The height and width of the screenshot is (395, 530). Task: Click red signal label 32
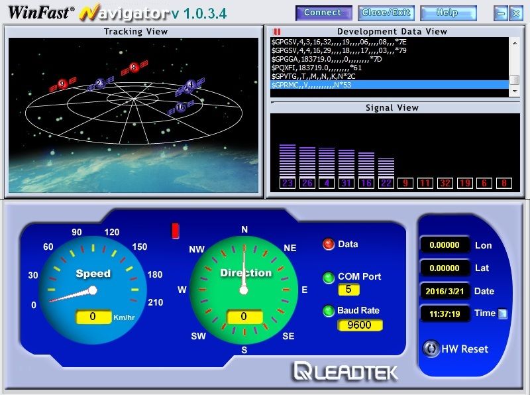445,183
